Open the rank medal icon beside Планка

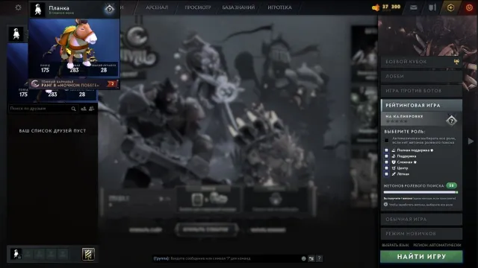(x=110, y=10)
